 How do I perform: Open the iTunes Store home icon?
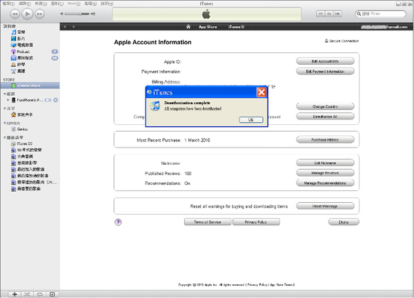(188, 27)
